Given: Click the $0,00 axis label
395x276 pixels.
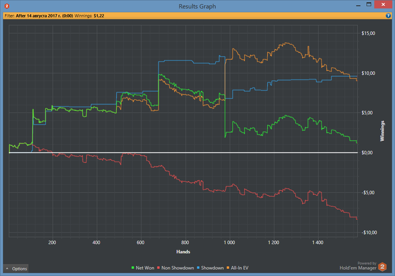Looking at the screenshot, I should pos(367,153).
